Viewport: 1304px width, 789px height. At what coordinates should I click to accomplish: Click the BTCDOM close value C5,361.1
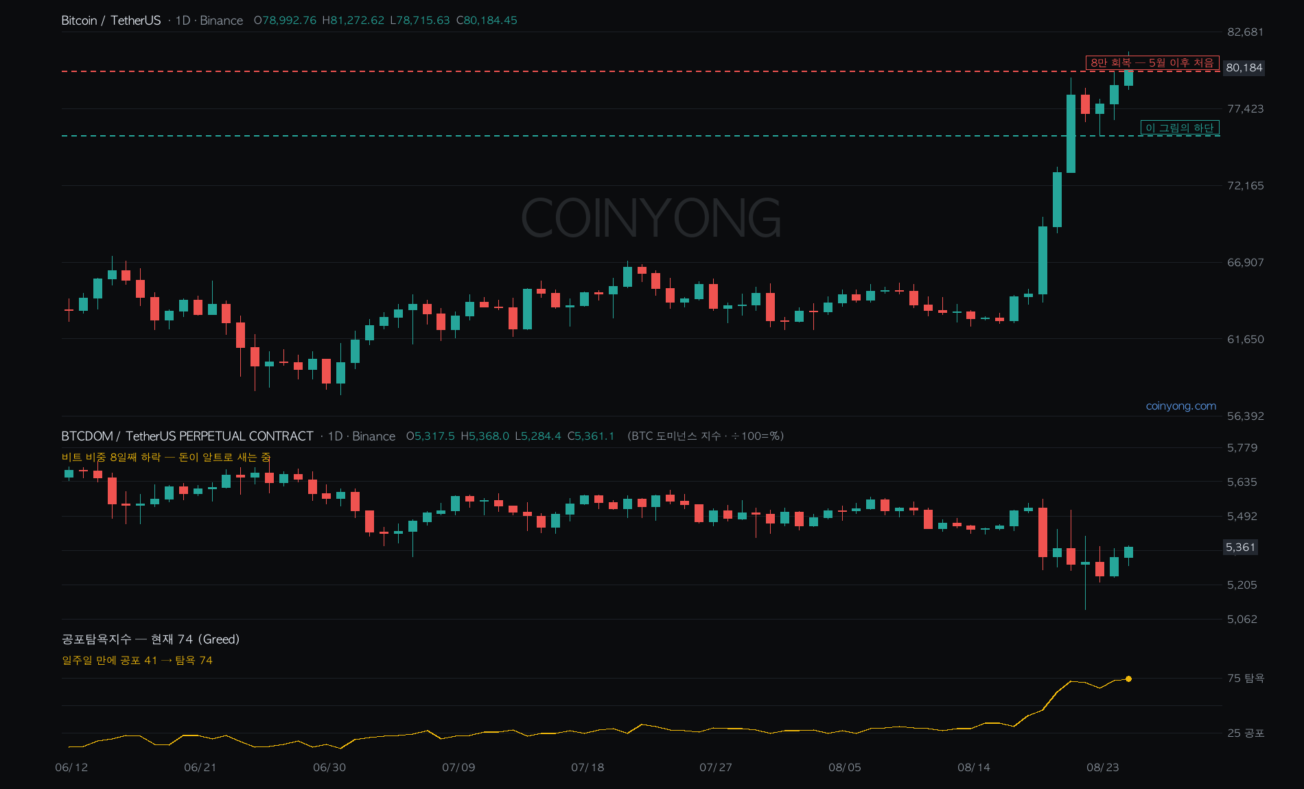tap(591, 436)
